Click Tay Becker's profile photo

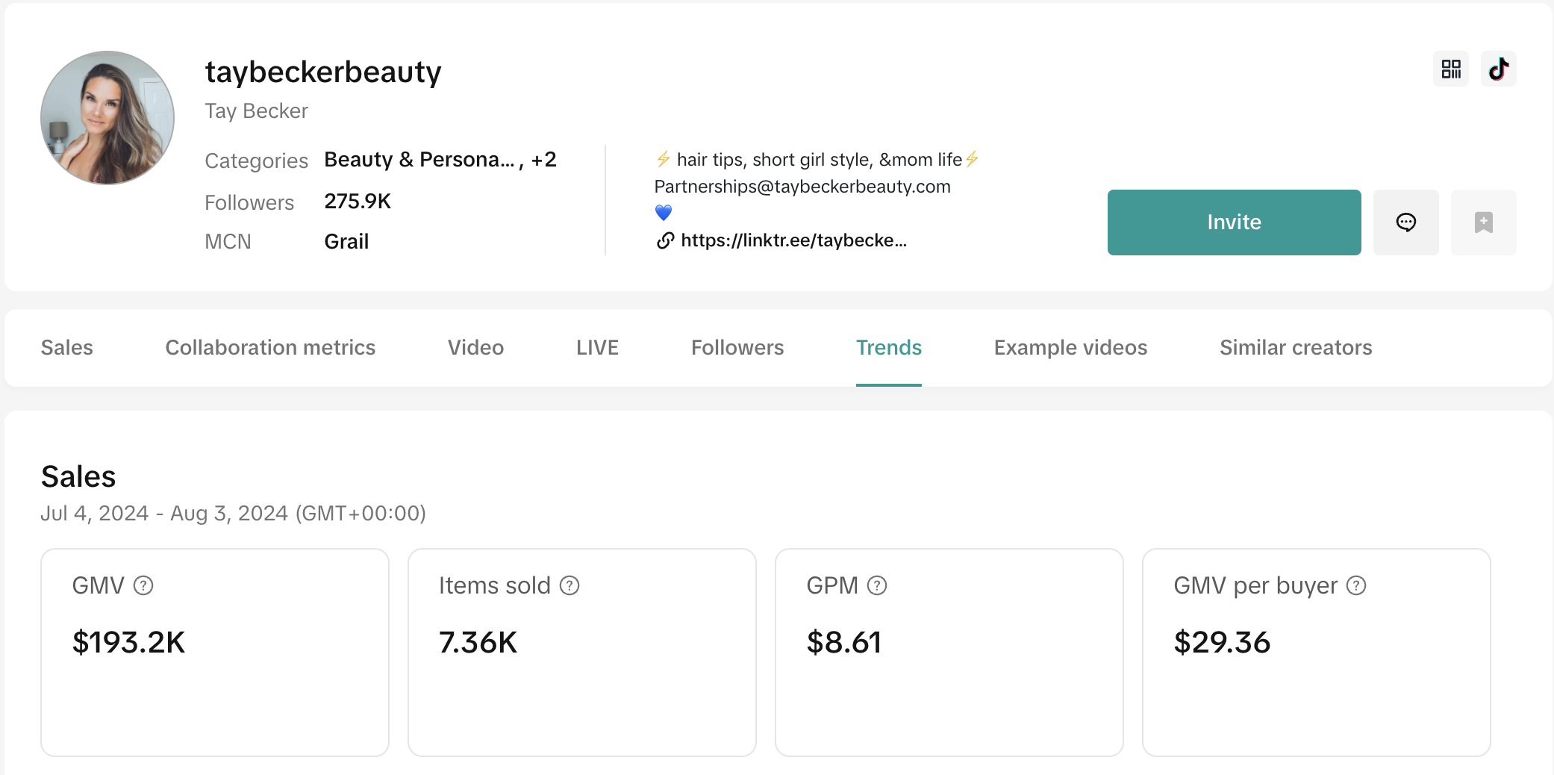point(107,118)
